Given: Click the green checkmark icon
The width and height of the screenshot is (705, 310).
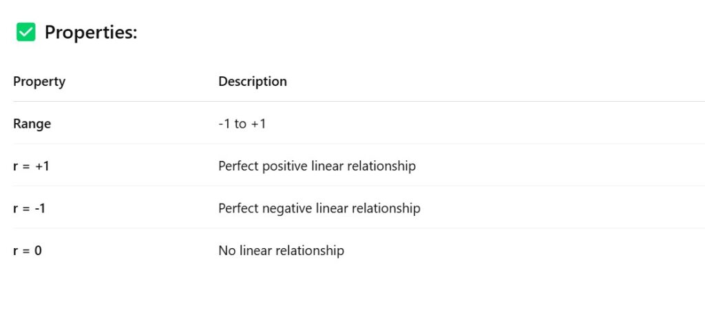Looking at the screenshot, I should (26, 32).
